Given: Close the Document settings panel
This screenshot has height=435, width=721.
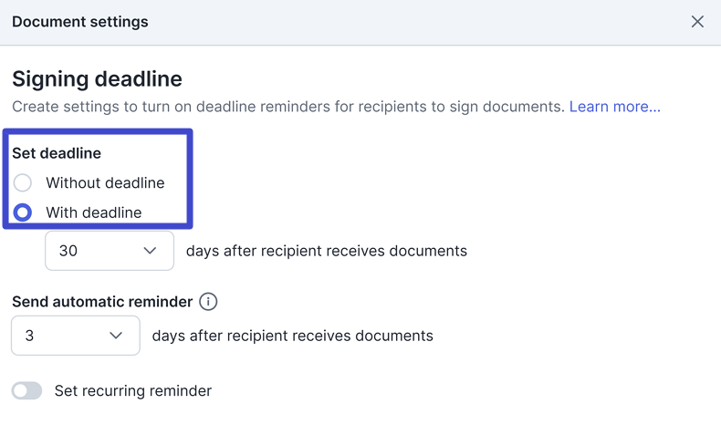Looking at the screenshot, I should pos(697,22).
